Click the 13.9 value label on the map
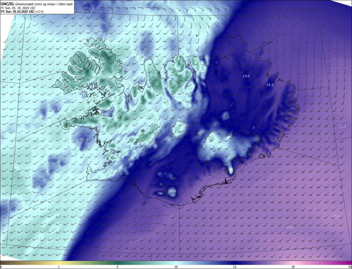Image resolution: width=352 pixels, height=269 pixels. 84,140
